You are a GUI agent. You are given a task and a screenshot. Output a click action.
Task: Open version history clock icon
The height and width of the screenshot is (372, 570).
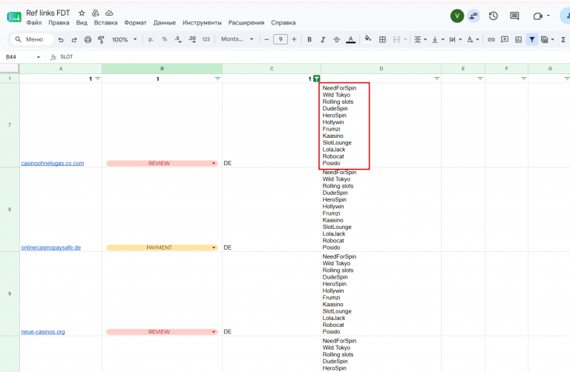[493, 16]
